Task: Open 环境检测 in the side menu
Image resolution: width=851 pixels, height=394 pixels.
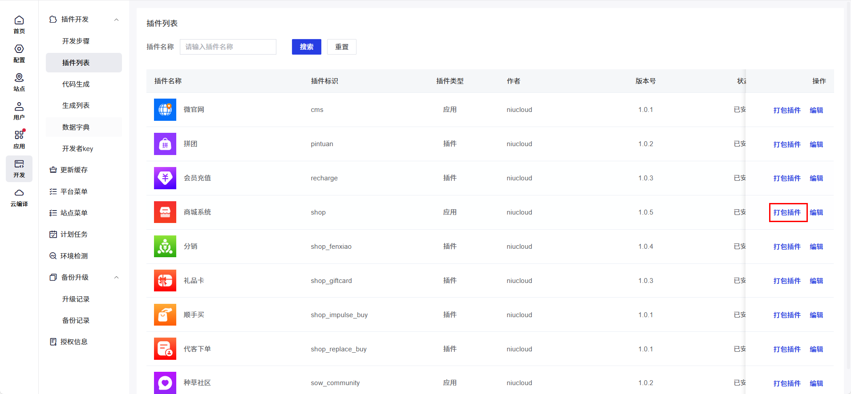Action: click(74, 256)
